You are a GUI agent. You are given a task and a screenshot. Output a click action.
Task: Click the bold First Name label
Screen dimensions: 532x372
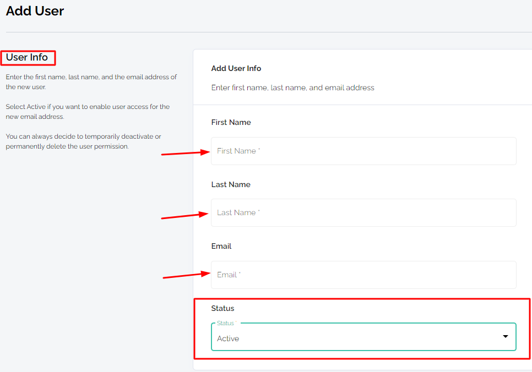pos(231,122)
